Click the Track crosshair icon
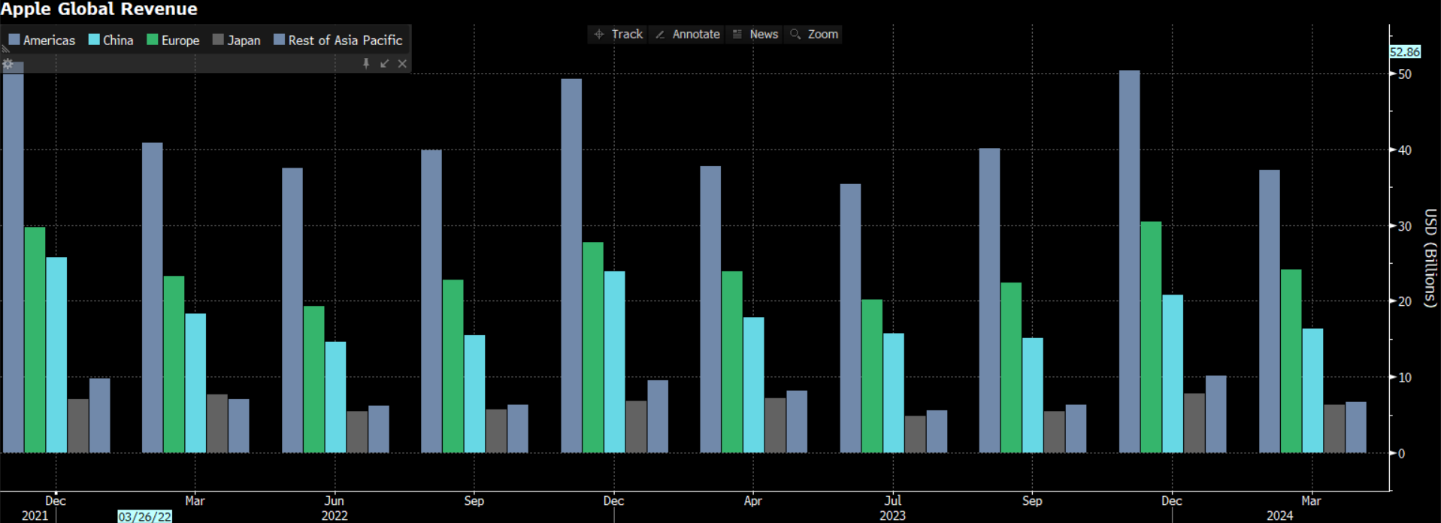 click(x=599, y=35)
